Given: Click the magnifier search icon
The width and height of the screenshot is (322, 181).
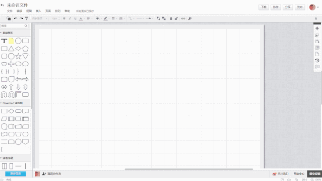Looking at the screenshot, I should [26, 26].
